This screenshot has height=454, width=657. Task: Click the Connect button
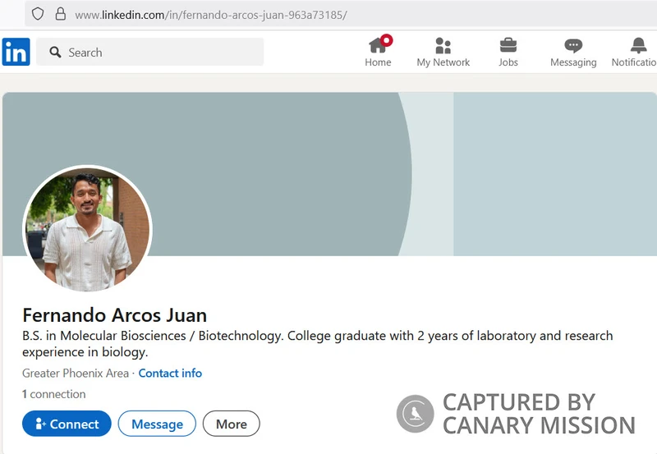click(x=67, y=424)
